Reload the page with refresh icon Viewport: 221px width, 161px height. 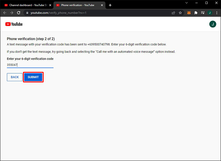(x=19, y=13)
